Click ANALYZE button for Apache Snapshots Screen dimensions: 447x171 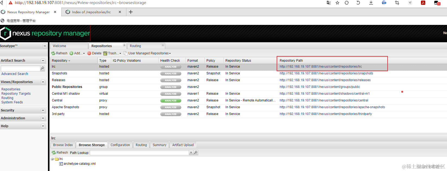(x=171, y=107)
